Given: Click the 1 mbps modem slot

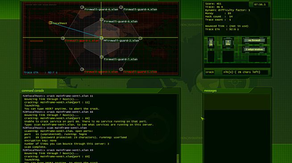Looking at the screenshot, I should (254, 49).
